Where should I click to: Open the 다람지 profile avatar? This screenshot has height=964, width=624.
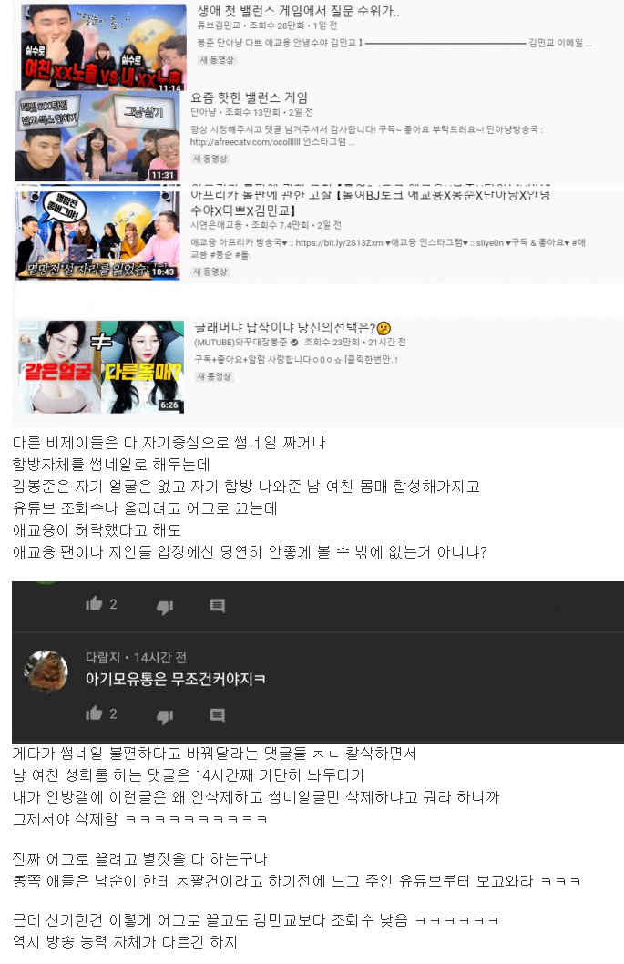click(46, 672)
